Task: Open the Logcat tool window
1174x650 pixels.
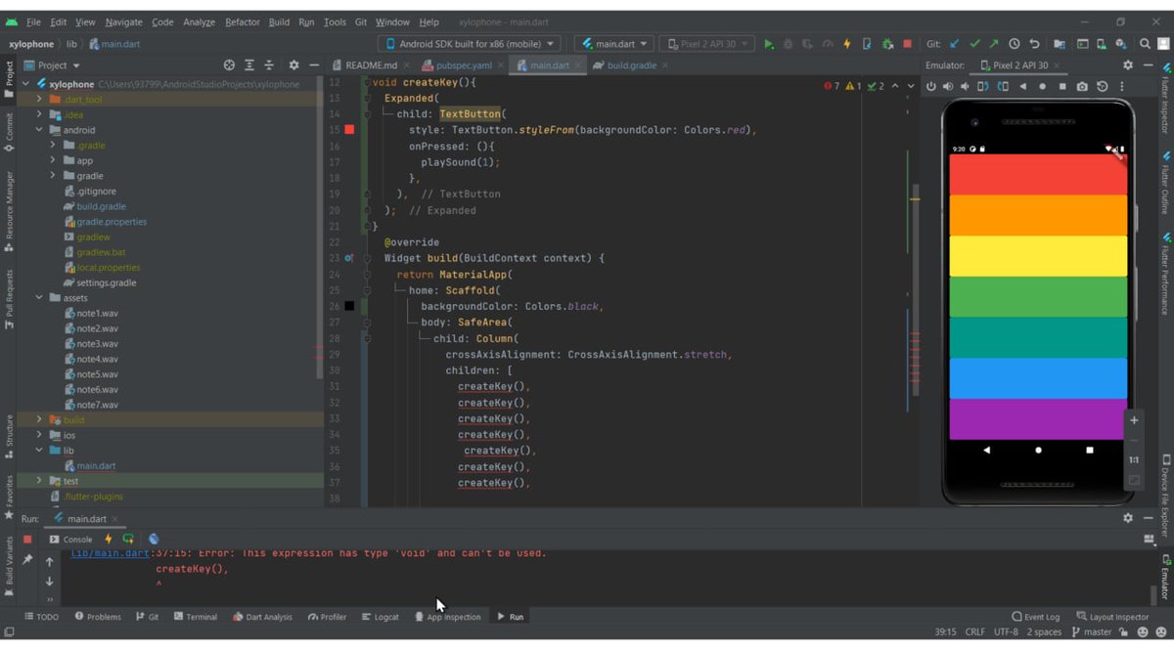Action: (380, 617)
